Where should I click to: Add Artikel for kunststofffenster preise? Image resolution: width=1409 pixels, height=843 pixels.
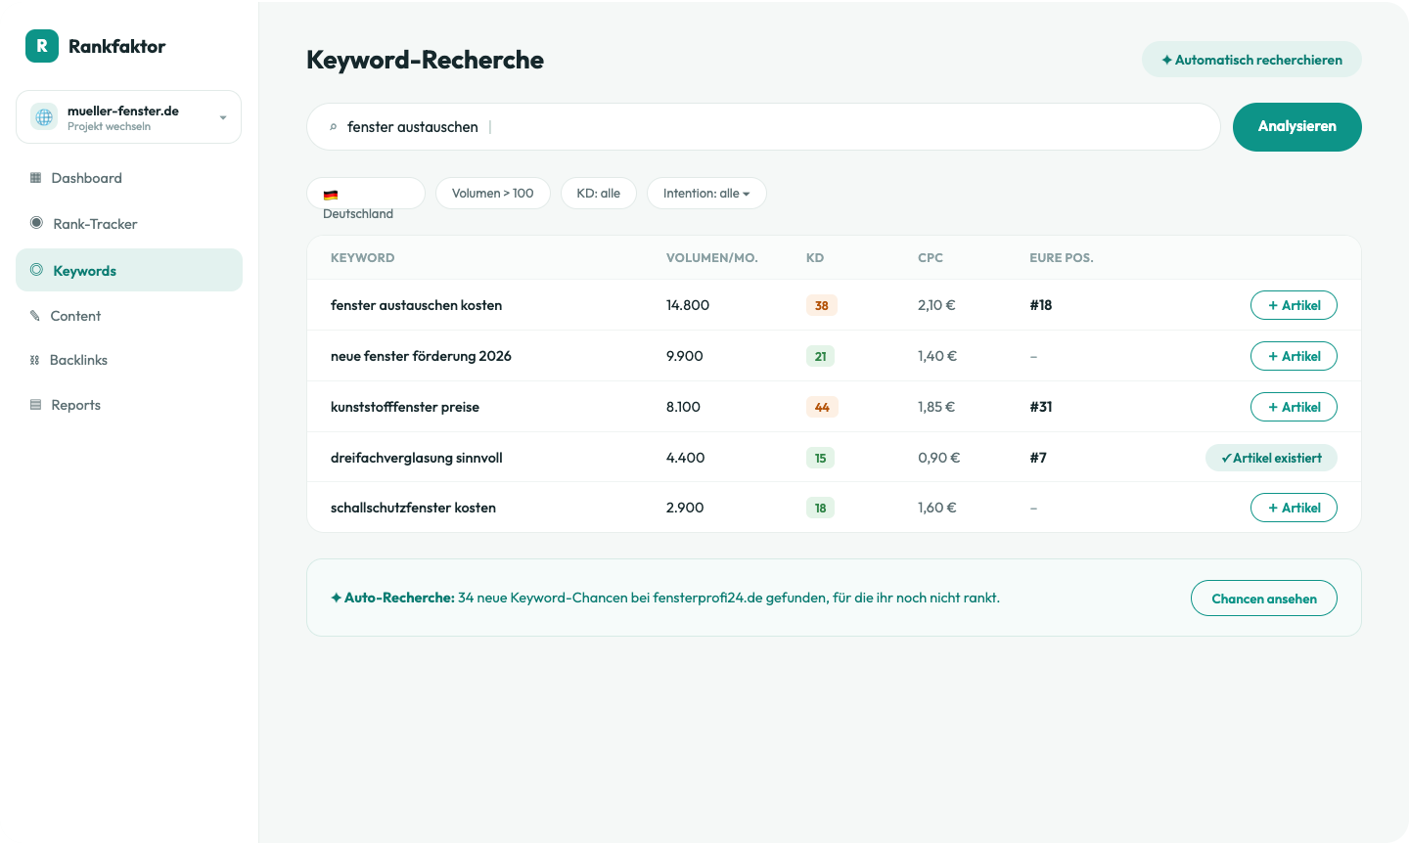pyautogui.click(x=1294, y=407)
